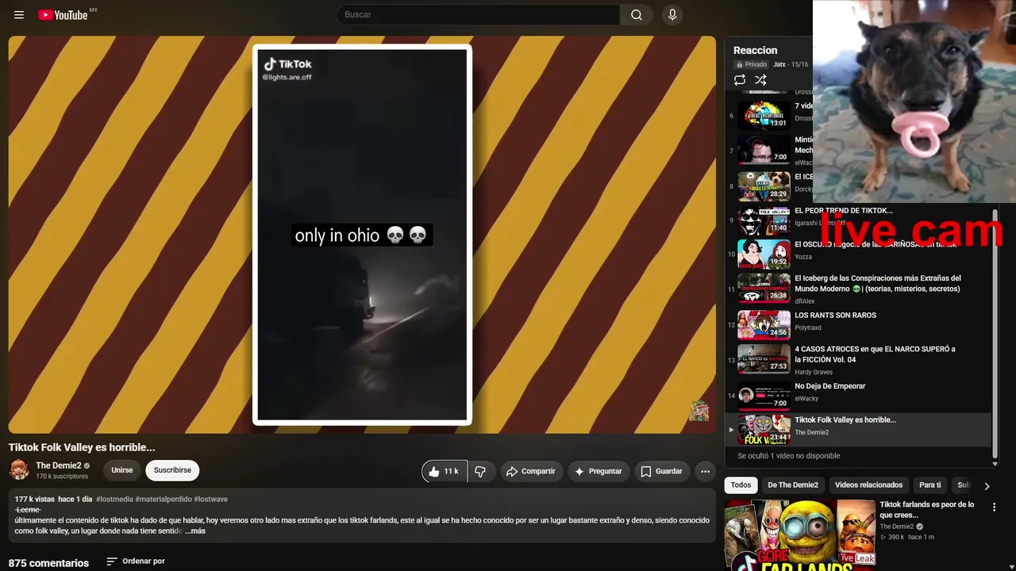This screenshot has height=571, width=1016.
Task: Open the Compartir share dialog
Action: point(531,471)
